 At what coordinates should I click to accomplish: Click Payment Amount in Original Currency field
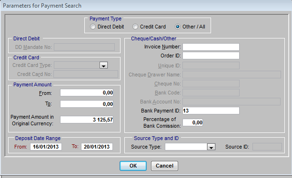click(x=87, y=120)
